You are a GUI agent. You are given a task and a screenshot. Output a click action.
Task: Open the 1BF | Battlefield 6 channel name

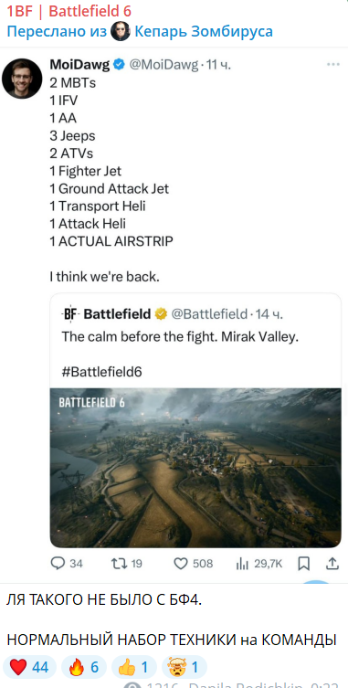69,11
